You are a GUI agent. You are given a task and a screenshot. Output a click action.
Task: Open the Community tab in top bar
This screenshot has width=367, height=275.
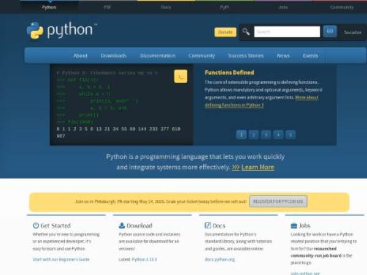(341, 7)
